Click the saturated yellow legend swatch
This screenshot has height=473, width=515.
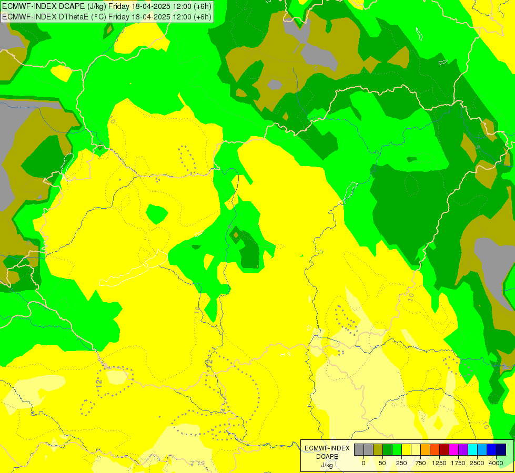point(406,449)
